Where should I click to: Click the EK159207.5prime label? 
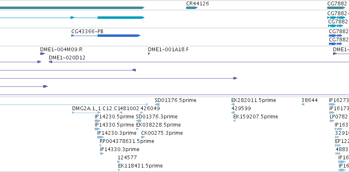[255, 117]
